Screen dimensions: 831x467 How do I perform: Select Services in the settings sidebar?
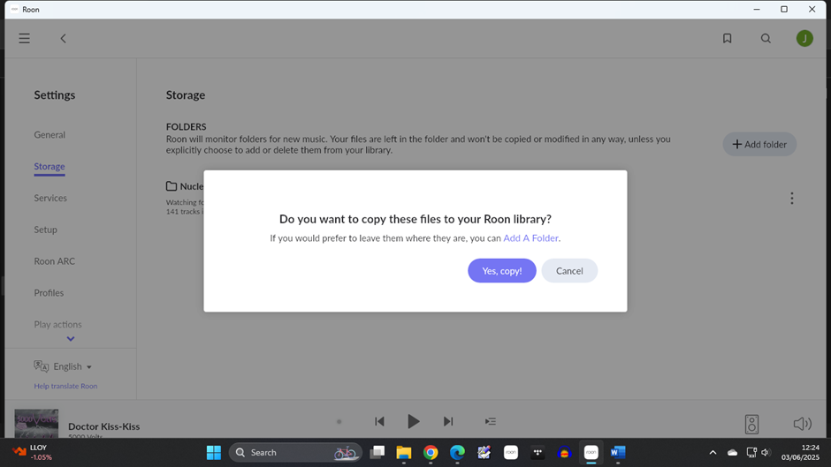pos(50,198)
